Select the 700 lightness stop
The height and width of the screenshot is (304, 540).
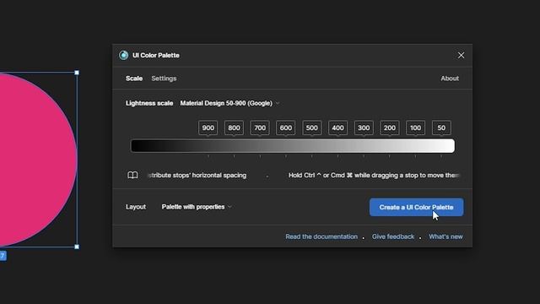click(x=260, y=128)
